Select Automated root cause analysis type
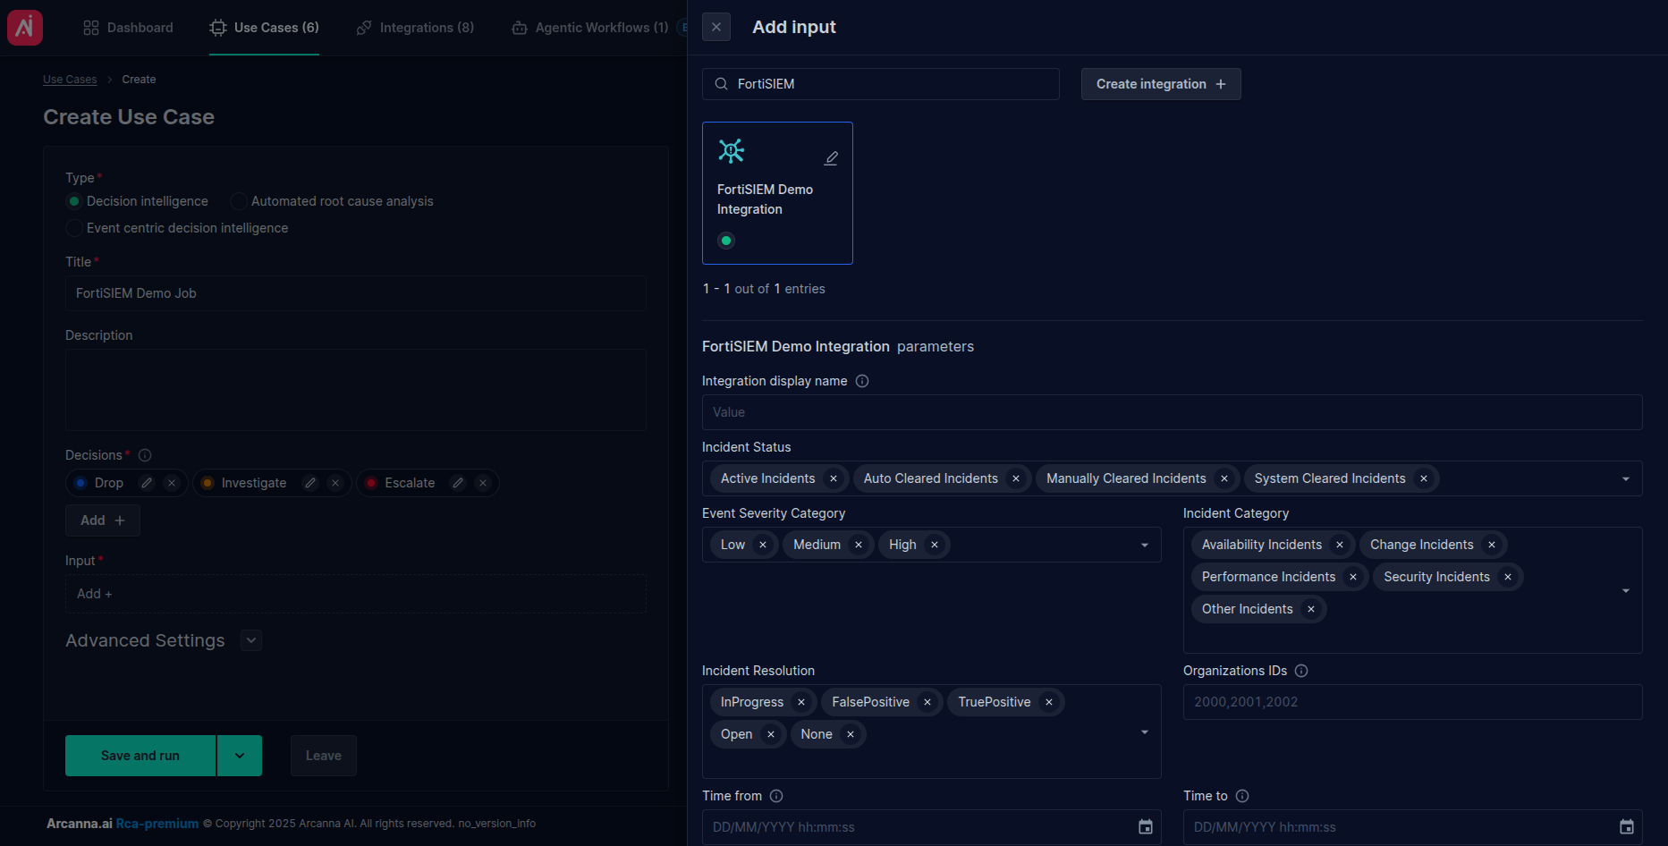 239,201
